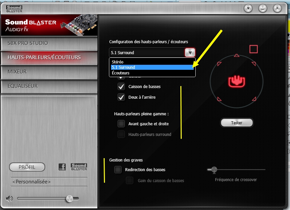Image resolution: width=290 pixels, height=210 pixels.
Task: Collapse the speaker configuration dropdown arrow
Action: (190, 53)
